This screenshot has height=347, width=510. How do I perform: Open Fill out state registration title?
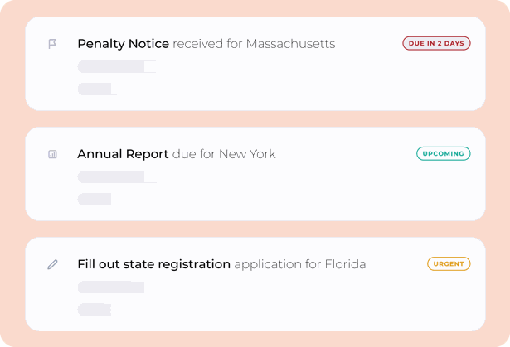pyautogui.click(x=154, y=264)
